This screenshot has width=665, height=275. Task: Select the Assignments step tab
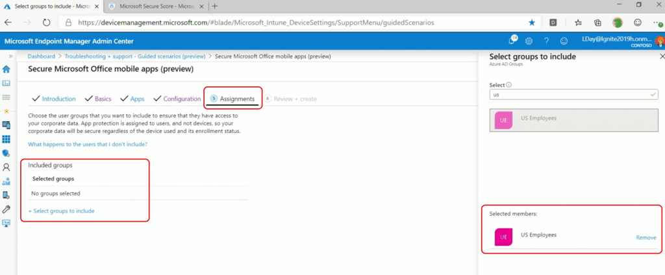pyautogui.click(x=232, y=99)
